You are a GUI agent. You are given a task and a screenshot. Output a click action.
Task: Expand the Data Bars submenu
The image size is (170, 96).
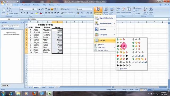pyautogui.click(x=105, y=29)
